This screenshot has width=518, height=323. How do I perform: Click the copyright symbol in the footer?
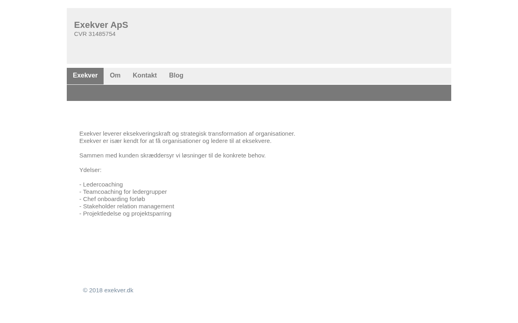tap(85, 290)
